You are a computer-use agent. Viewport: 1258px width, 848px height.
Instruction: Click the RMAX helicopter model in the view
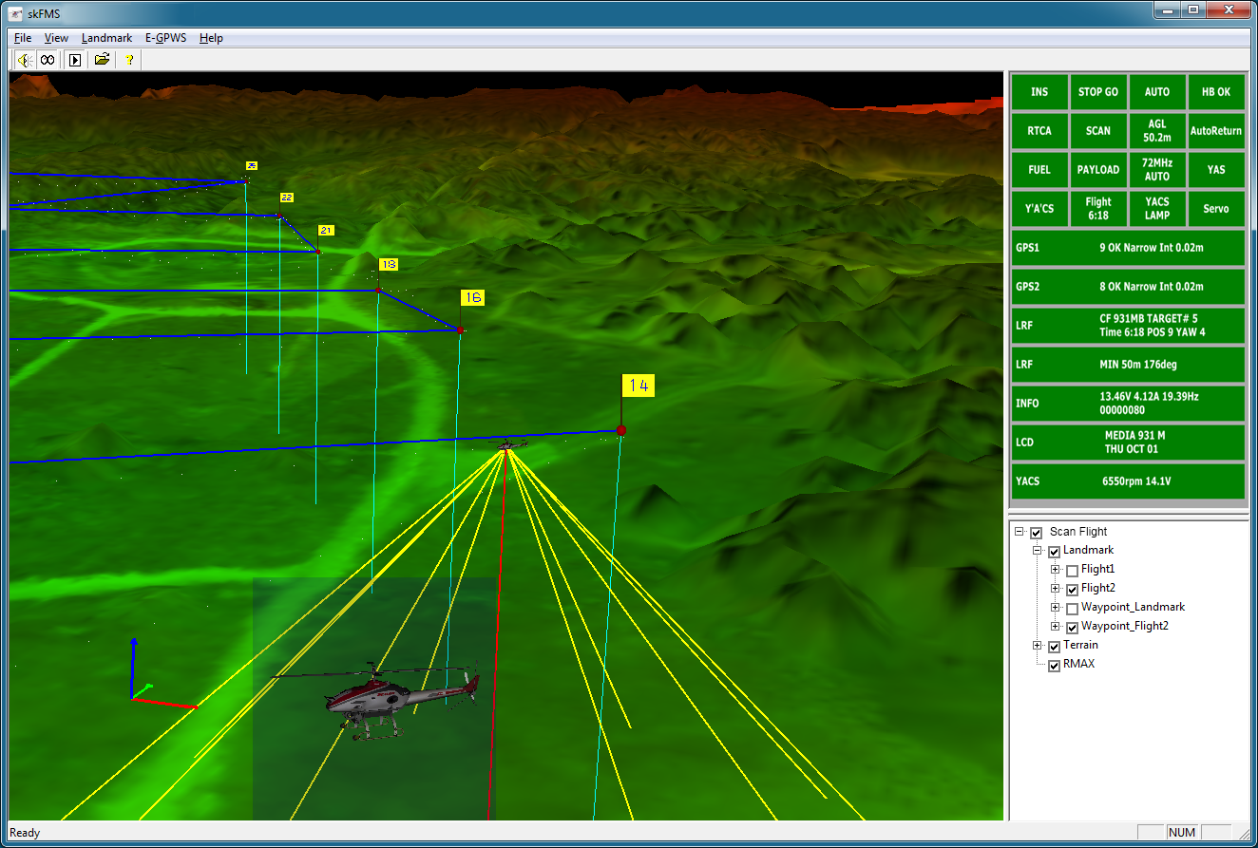coord(399,696)
